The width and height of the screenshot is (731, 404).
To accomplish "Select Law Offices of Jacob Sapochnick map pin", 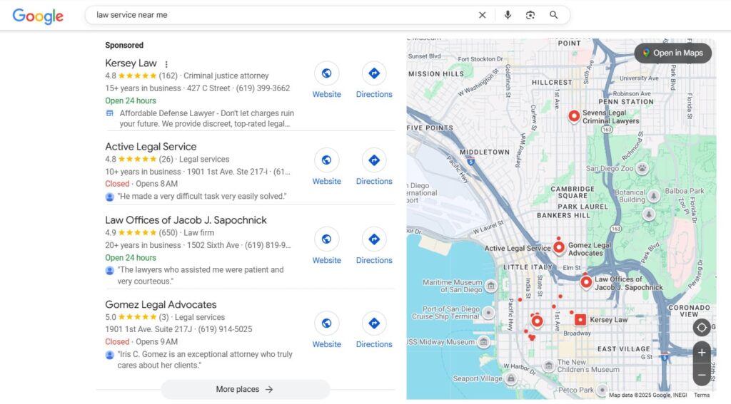I will tap(586, 282).
